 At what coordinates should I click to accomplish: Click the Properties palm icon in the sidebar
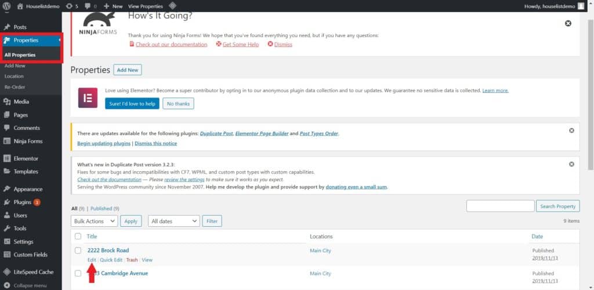6,40
